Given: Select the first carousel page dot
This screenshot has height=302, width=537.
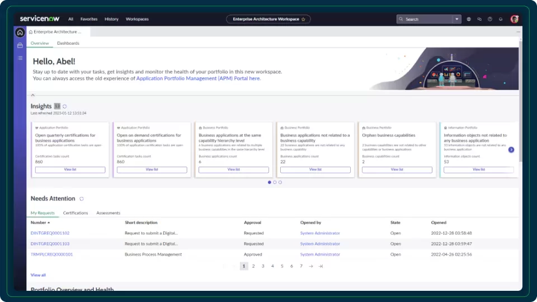Looking at the screenshot, I should (269, 182).
